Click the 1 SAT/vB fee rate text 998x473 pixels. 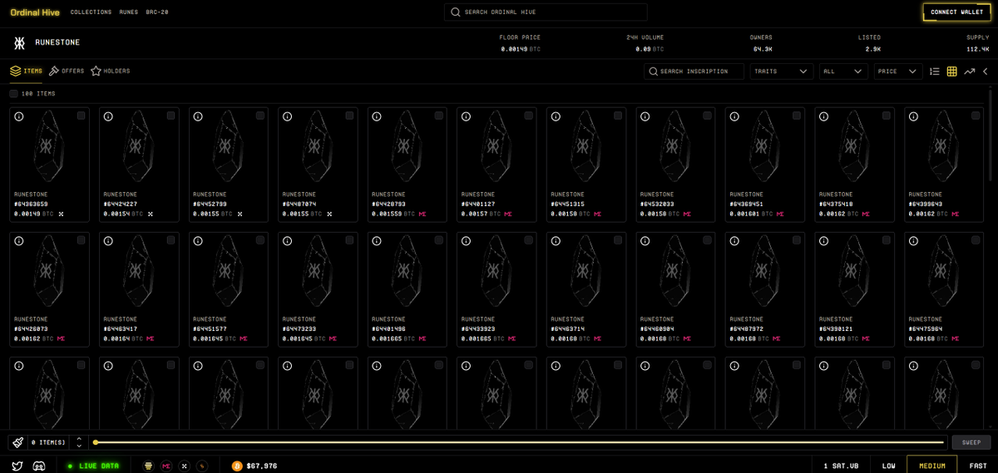point(841,466)
